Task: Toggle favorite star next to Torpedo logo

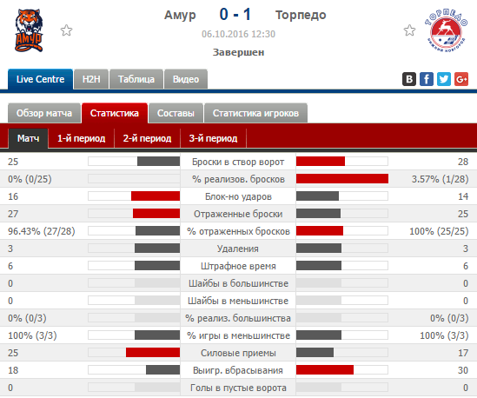Action: coord(409,30)
